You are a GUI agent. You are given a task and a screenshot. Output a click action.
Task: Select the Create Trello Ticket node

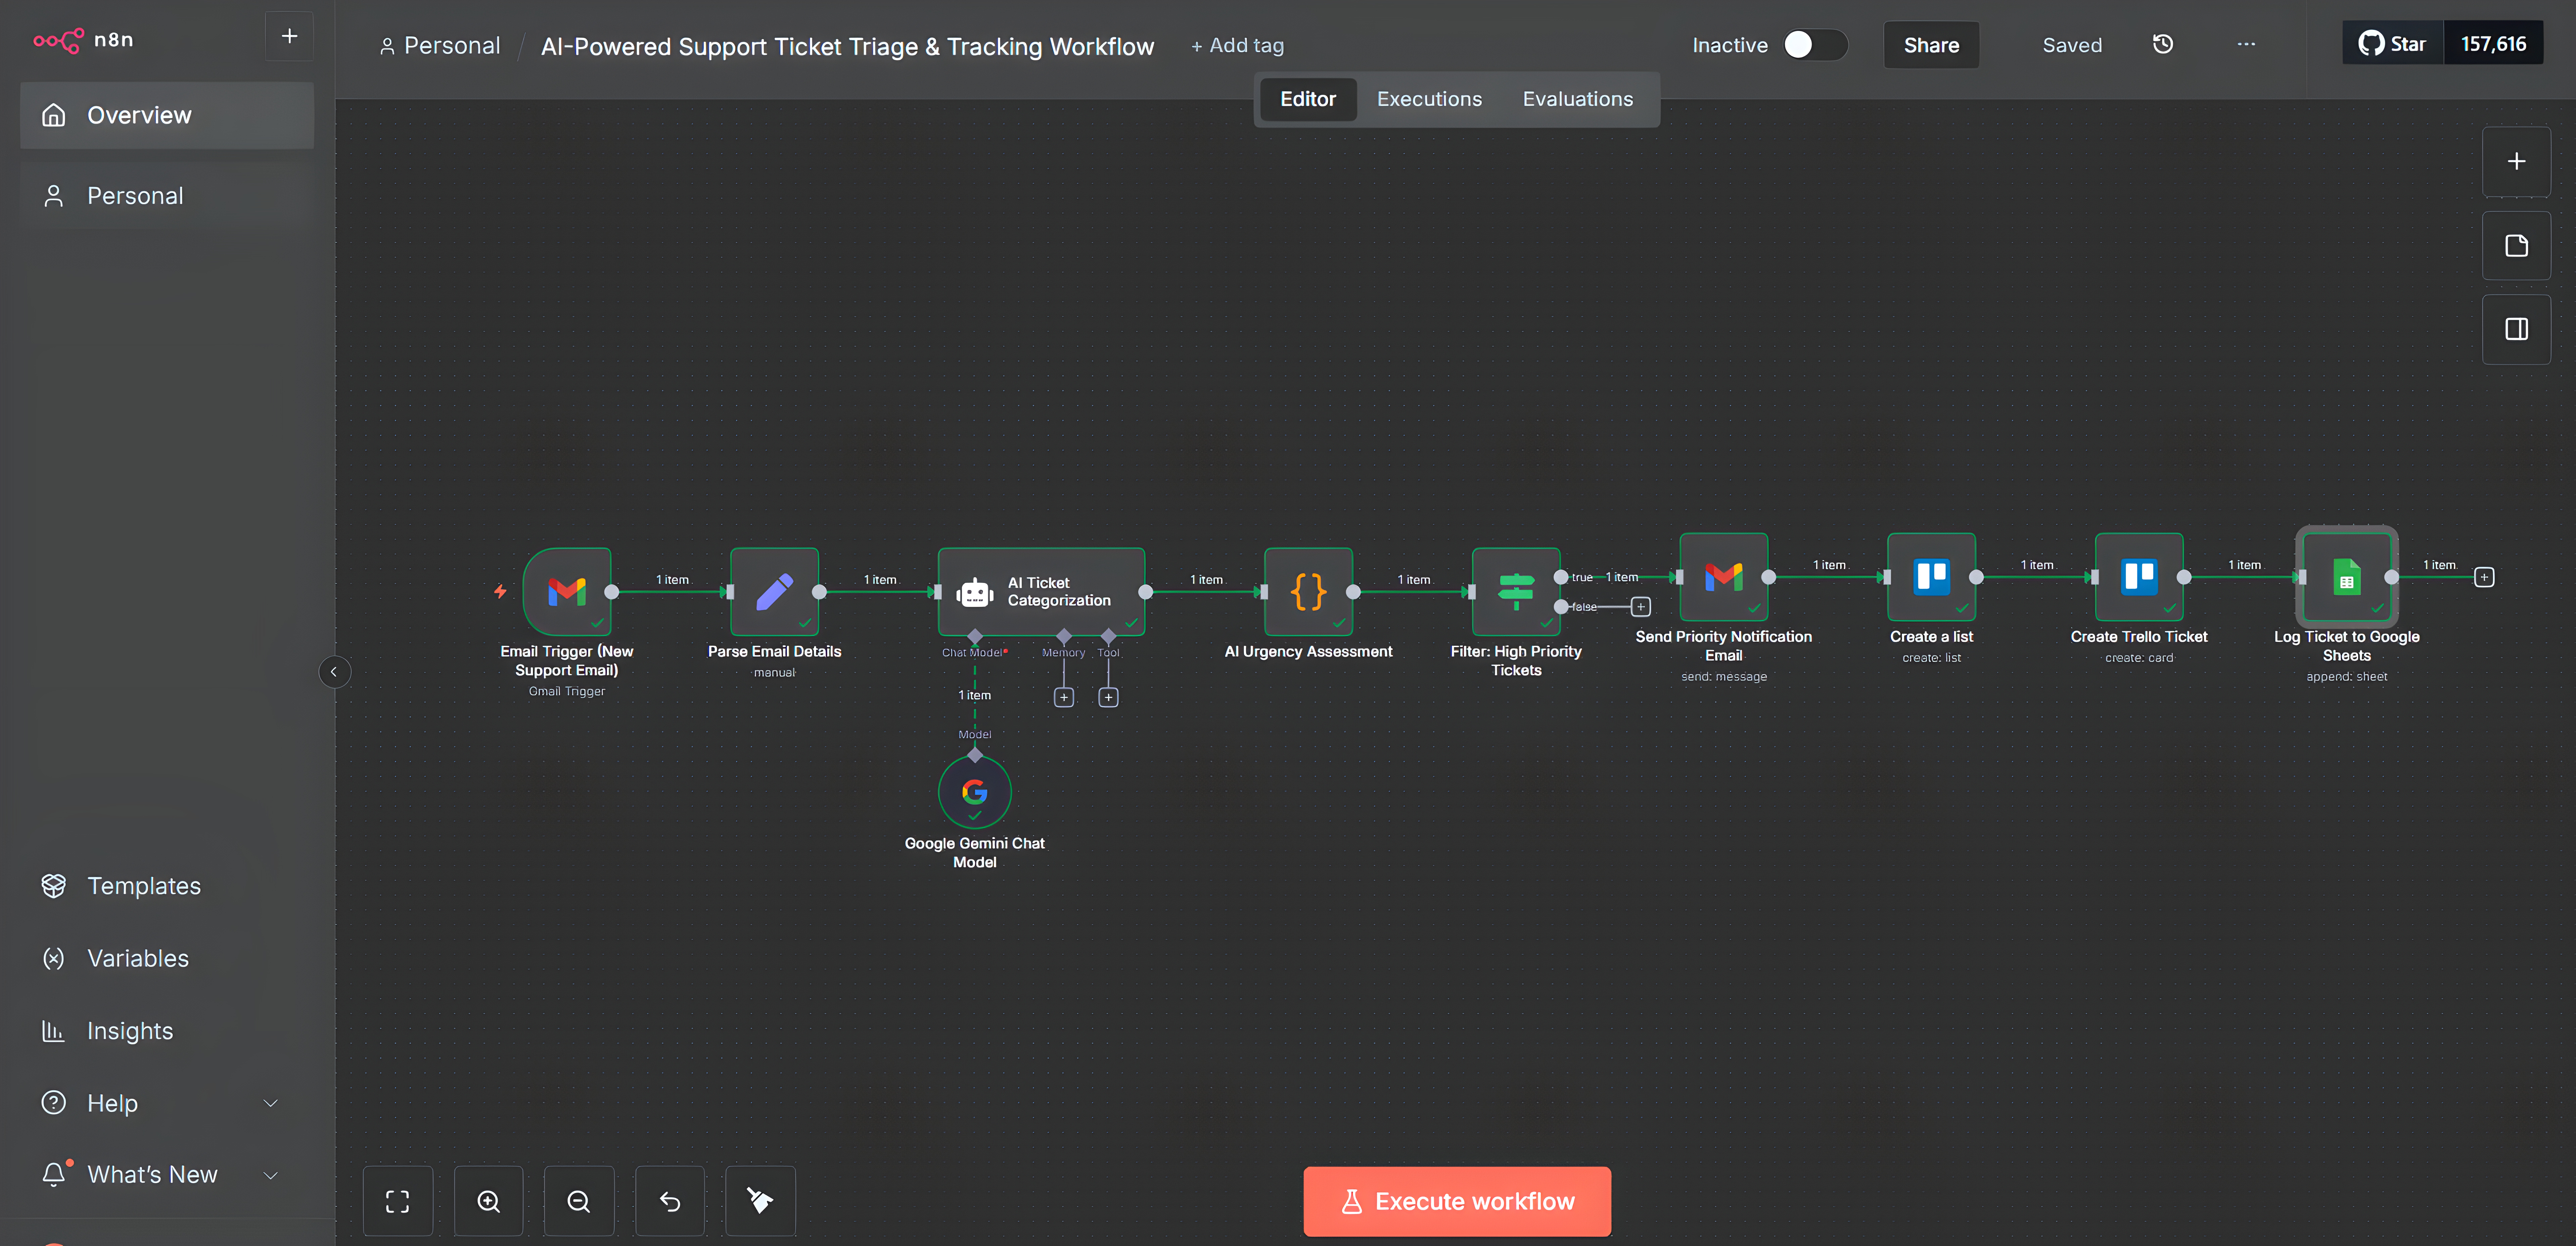click(x=2139, y=577)
